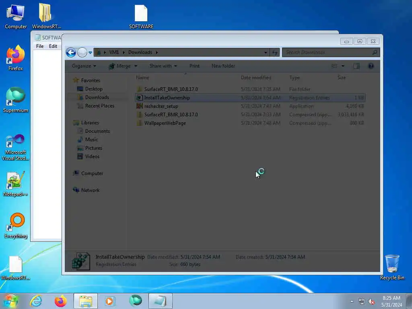
Task: Click the muted volume icon in the tray
Action: coord(371,302)
